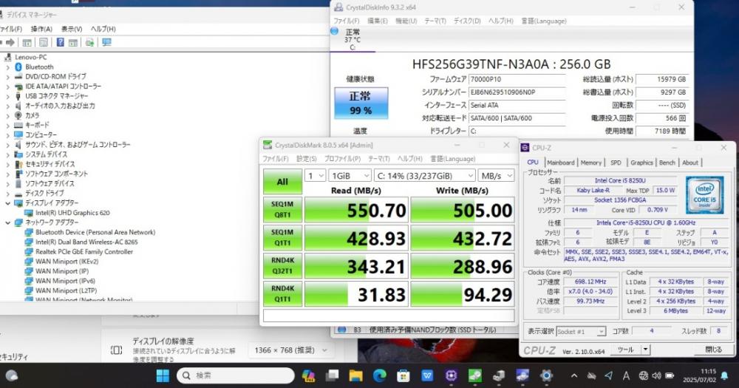
Task: Launch Copilot from the taskbar
Action: coord(309,375)
